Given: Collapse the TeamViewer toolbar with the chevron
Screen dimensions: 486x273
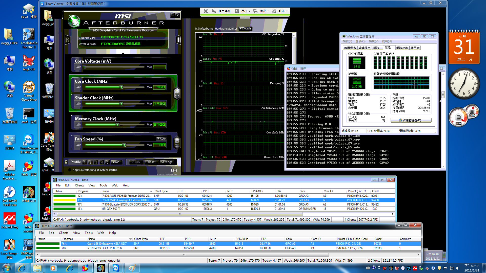Looking at the screenshot, I should (x=245, y=17).
